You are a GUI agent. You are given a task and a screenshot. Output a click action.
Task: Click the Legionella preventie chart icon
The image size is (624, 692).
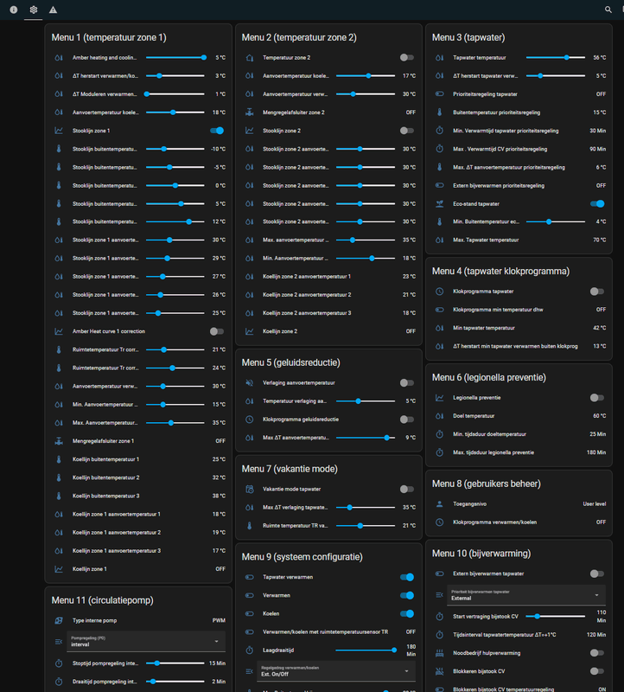point(440,398)
